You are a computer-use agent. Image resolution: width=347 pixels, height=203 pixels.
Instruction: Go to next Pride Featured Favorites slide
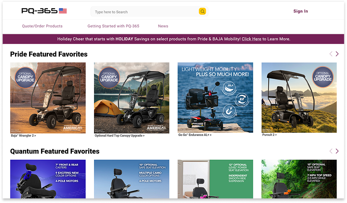(337, 54)
